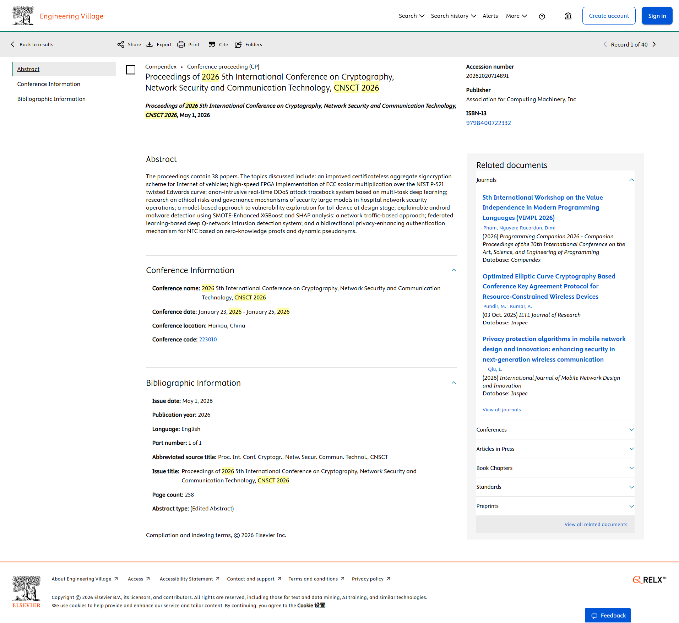Image resolution: width=679 pixels, height=623 pixels.
Task: Open the Feedback button
Action: pyautogui.click(x=608, y=616)
